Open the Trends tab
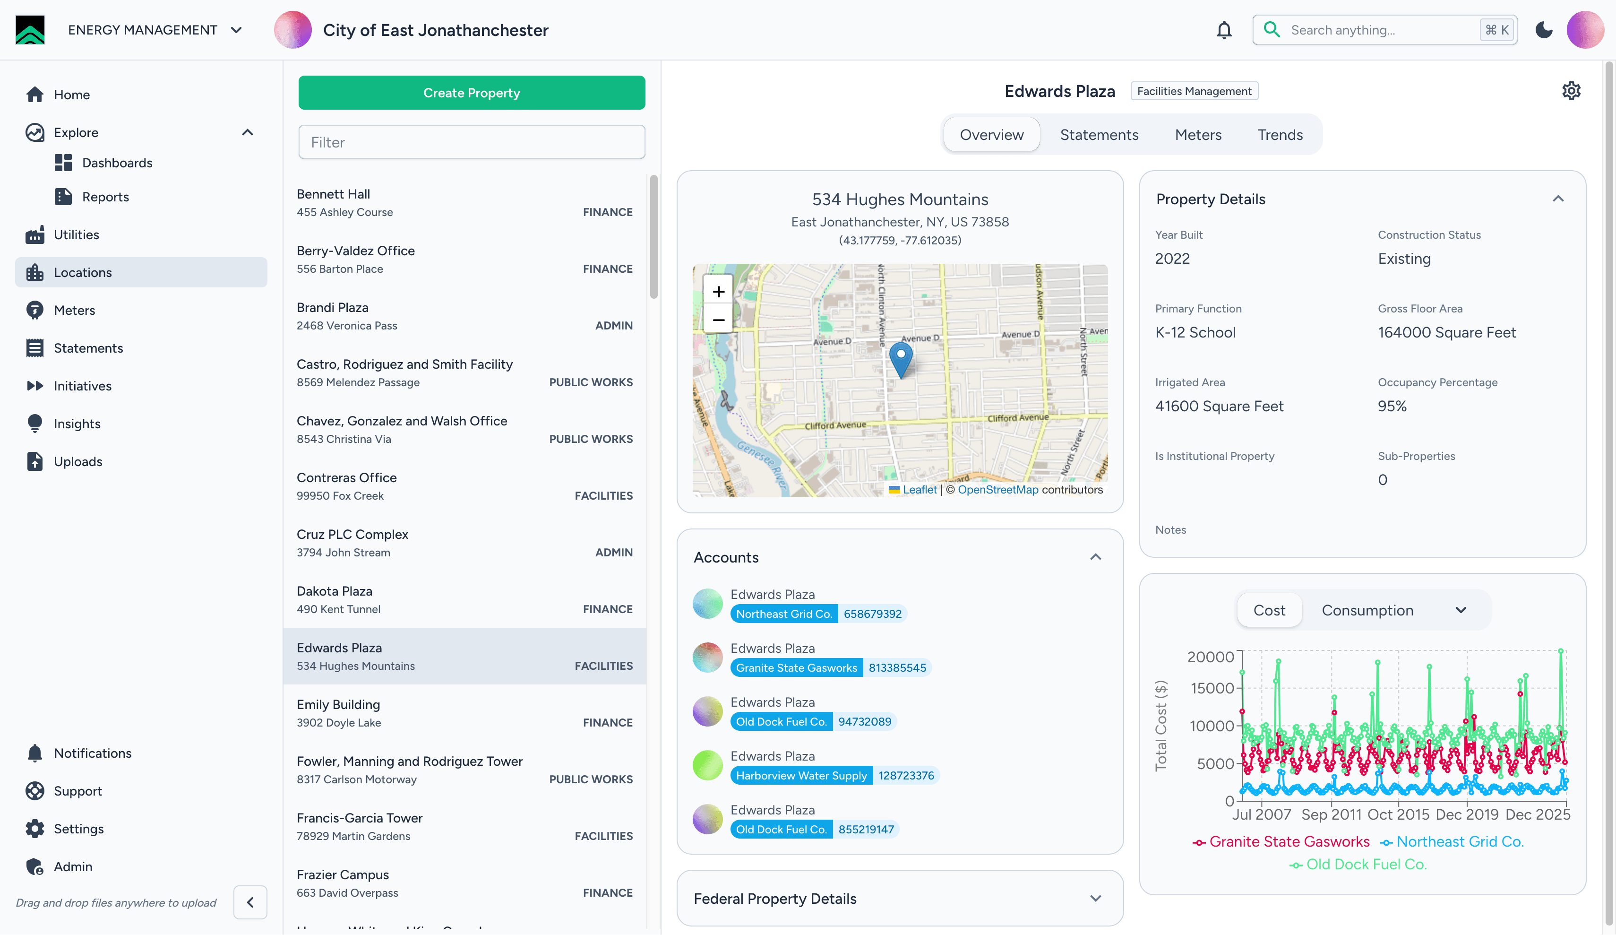Viewport: 1616px width, 935px height. 1280,135
